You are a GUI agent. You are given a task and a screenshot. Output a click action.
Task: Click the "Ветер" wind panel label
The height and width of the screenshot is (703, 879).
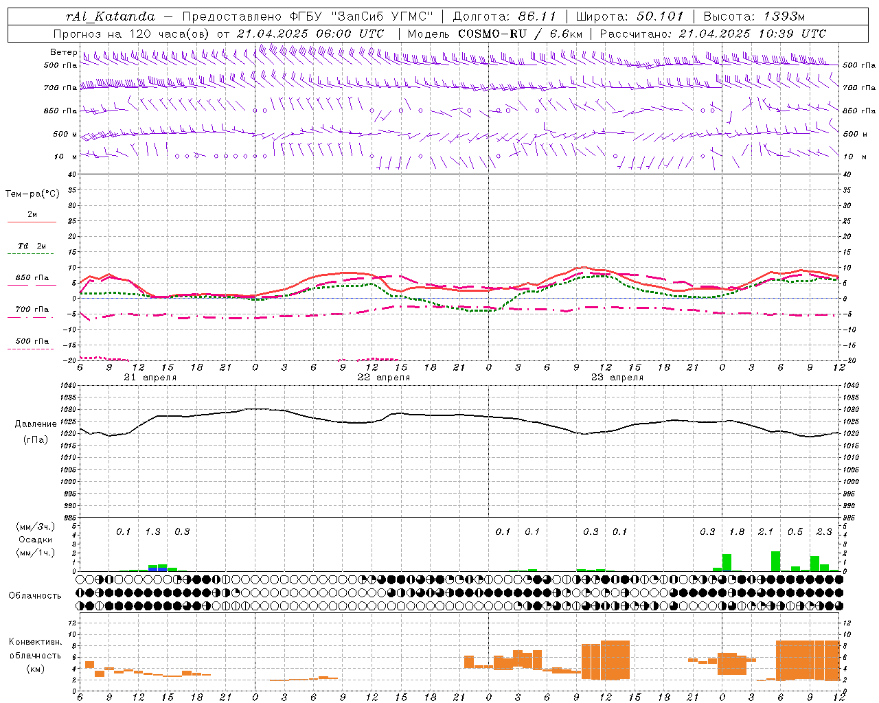click(x=64, y=52)
